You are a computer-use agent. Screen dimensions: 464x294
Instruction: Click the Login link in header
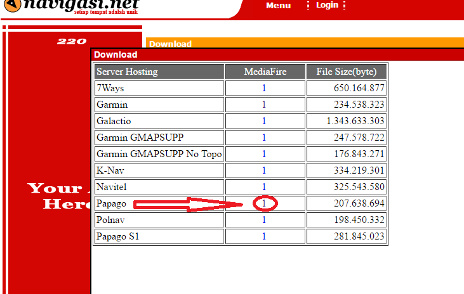(327, 5)
